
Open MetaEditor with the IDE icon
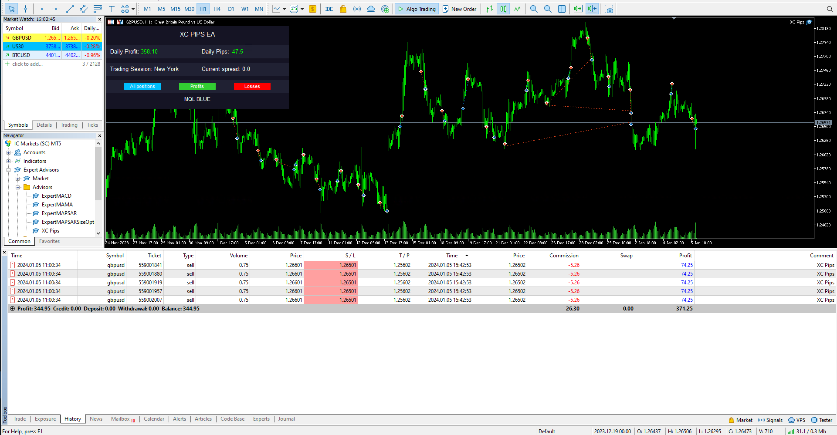[329, 9]
